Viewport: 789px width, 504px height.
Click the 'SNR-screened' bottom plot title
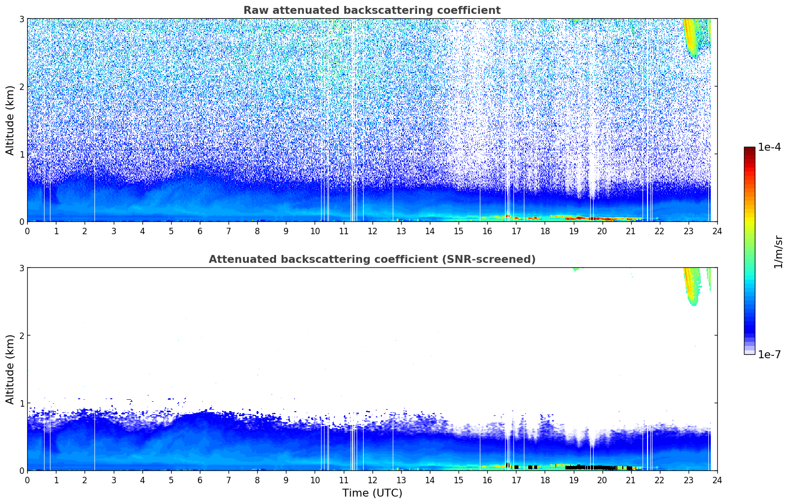click(x=372, y=259)
